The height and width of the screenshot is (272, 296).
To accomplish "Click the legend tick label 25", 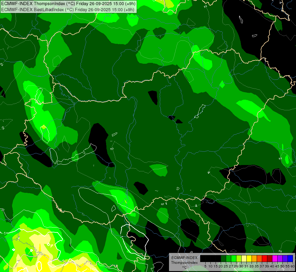I will pos(226,266).
